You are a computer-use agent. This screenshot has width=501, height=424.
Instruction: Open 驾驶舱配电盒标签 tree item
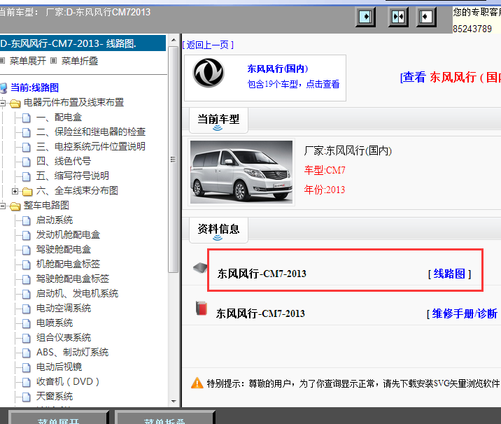[73, 278]
